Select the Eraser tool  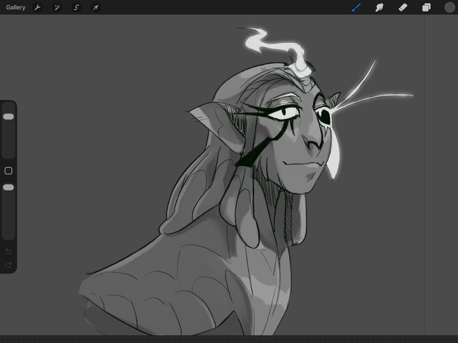click(403, 7)
